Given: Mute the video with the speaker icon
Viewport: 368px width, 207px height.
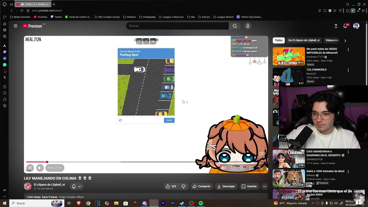Looking at the screenshot, I should point(40,168).
